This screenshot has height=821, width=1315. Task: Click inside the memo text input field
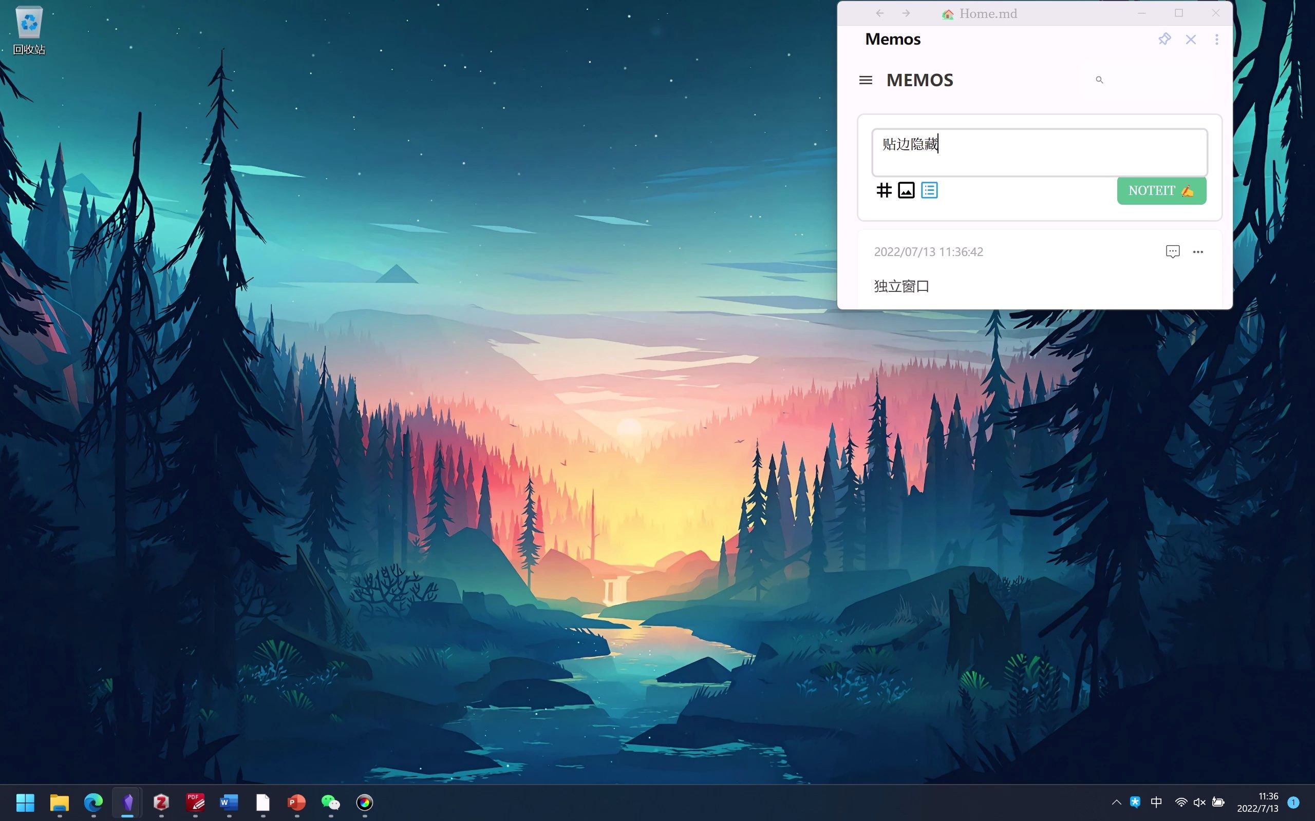pyautogui.click(x=1039, y=153)
